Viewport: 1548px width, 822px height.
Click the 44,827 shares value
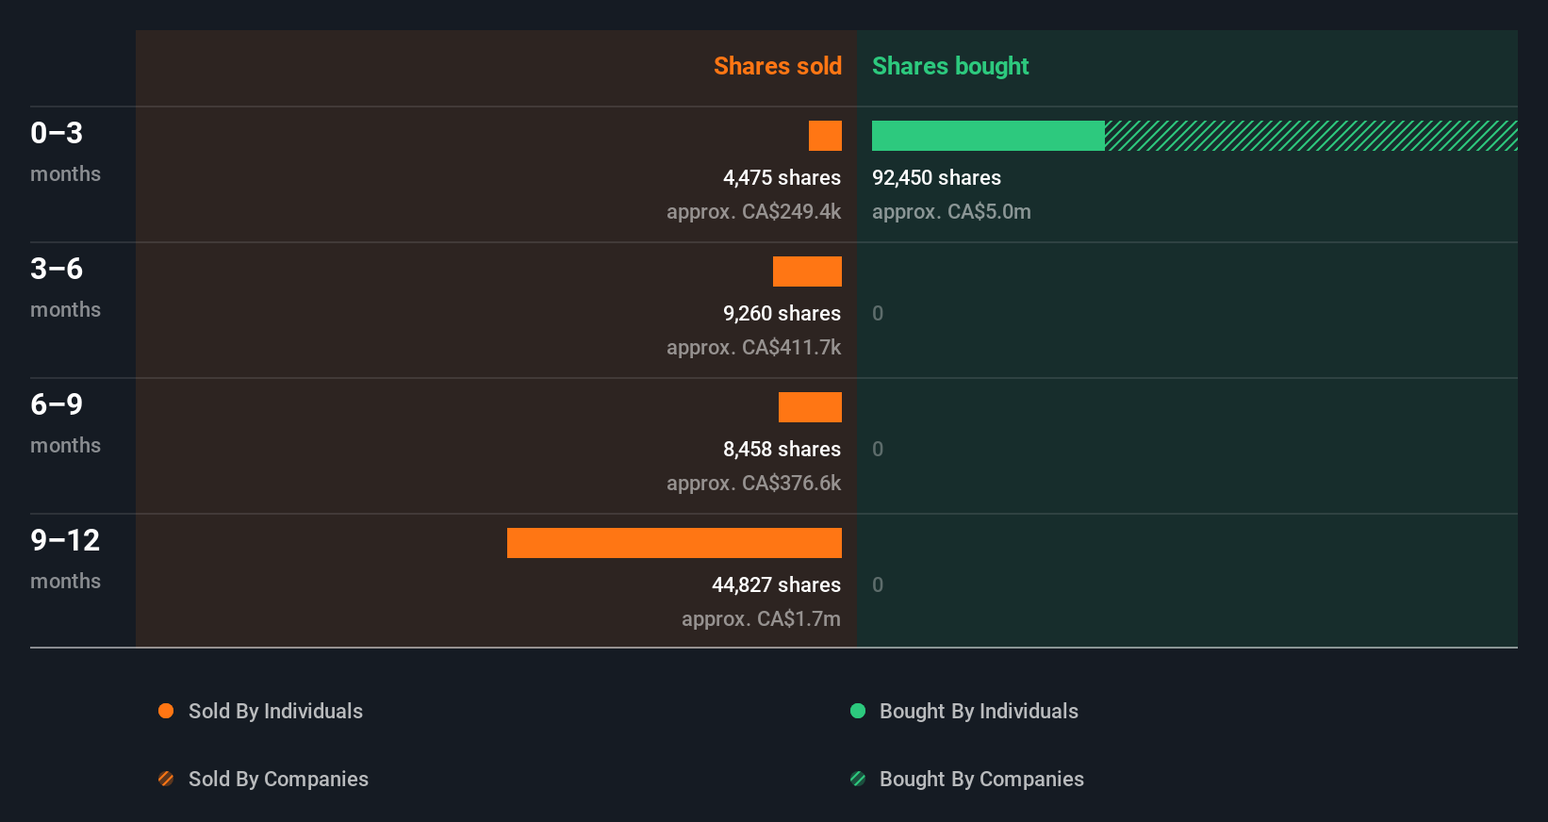point(776,584)
